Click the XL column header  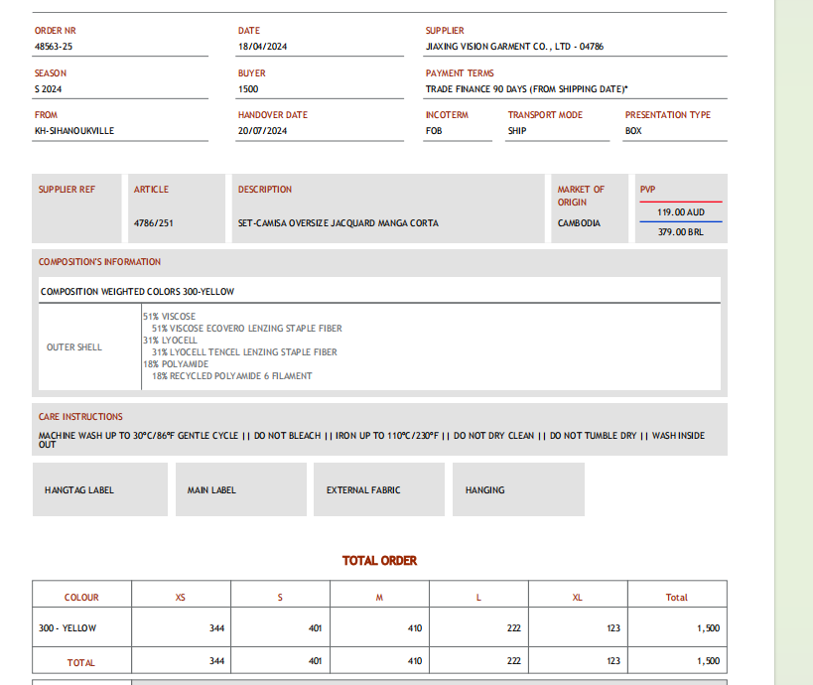[x=578, y=598]
